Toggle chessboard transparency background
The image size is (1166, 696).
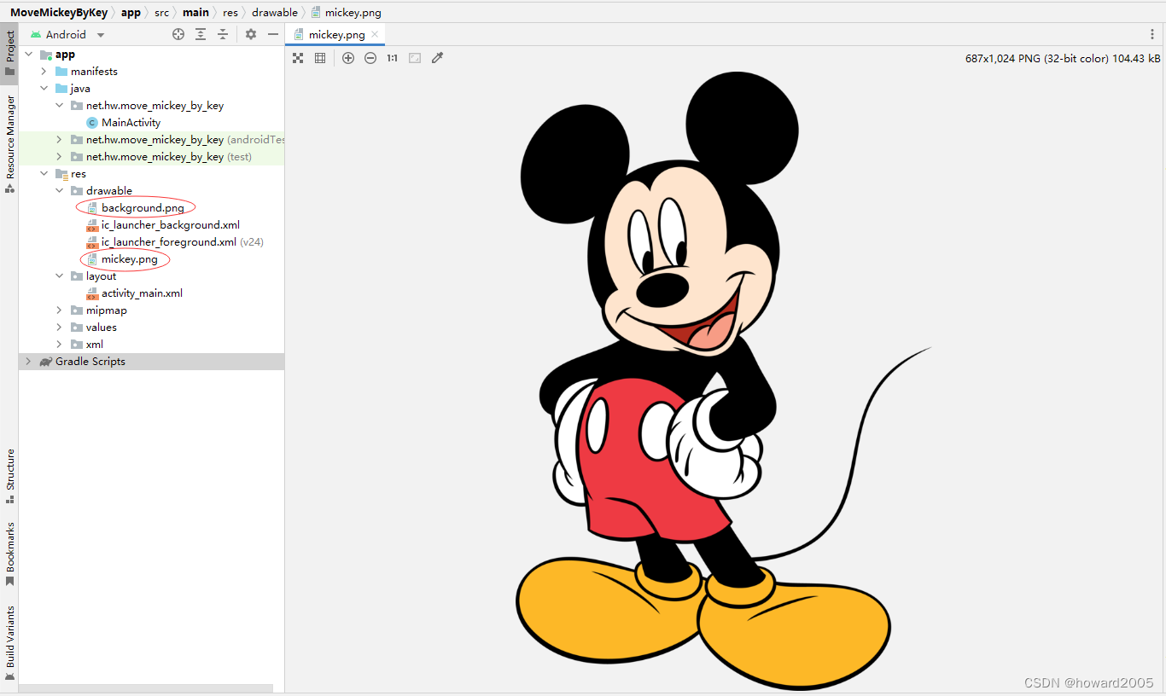point(298,58)
